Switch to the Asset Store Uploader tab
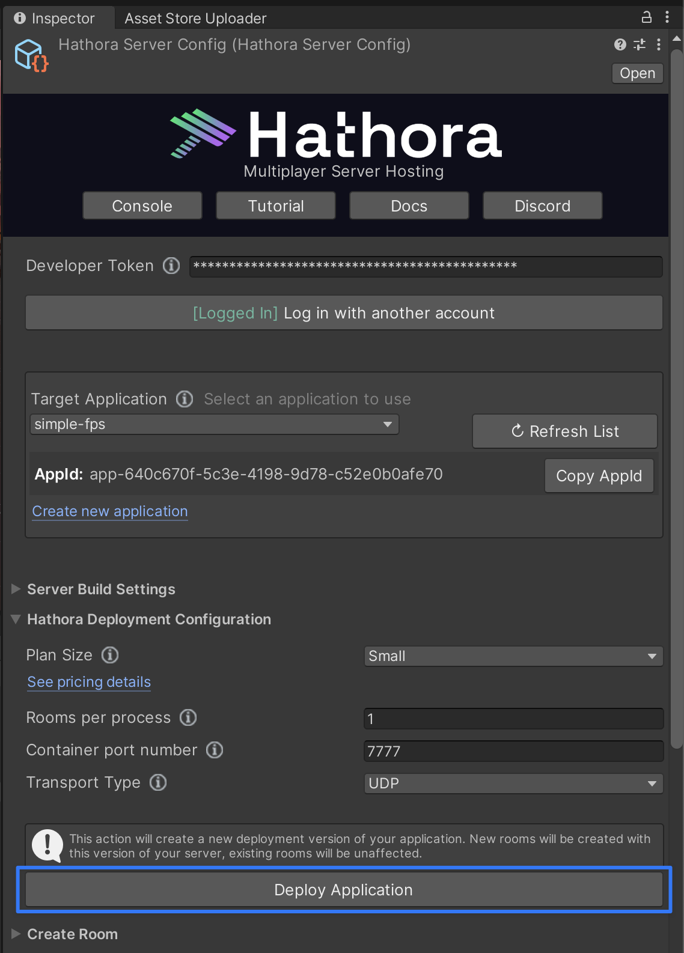The width and height of the screenshot is (684, 953). [195, 19]
